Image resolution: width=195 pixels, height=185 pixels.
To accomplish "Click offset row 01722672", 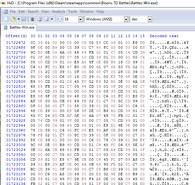I will [16, 43].
